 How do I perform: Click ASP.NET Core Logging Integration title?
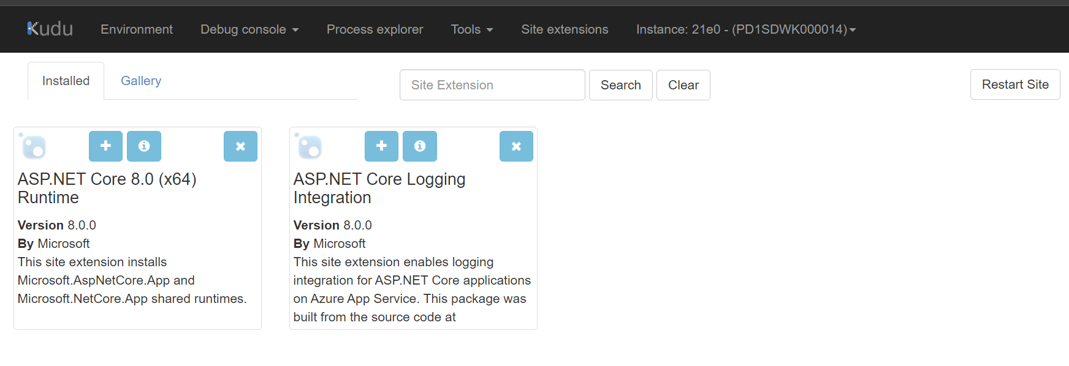pos(379,188)
